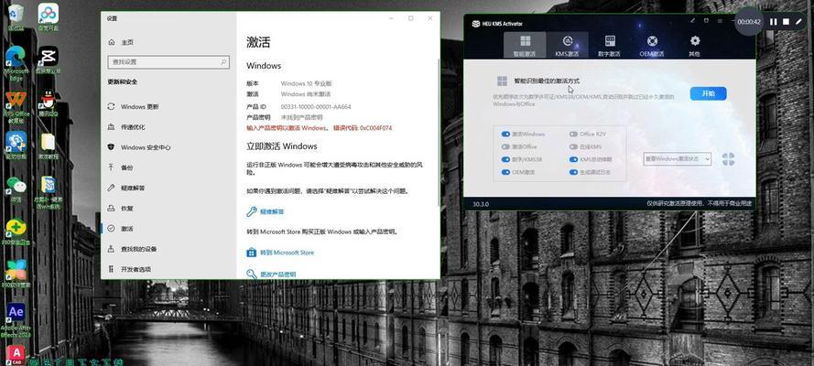Click the WeChat desktop icon
The height and width of the screenshot is (366, 814).
tap(16, 188)
